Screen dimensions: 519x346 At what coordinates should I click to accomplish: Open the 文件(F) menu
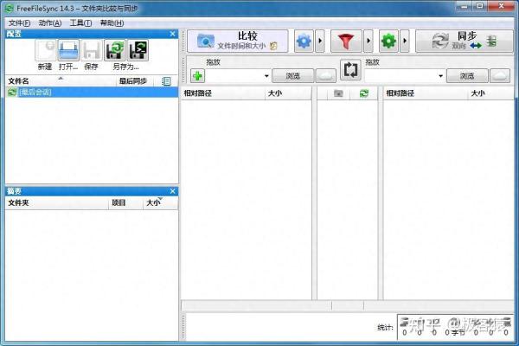point(19,22)
